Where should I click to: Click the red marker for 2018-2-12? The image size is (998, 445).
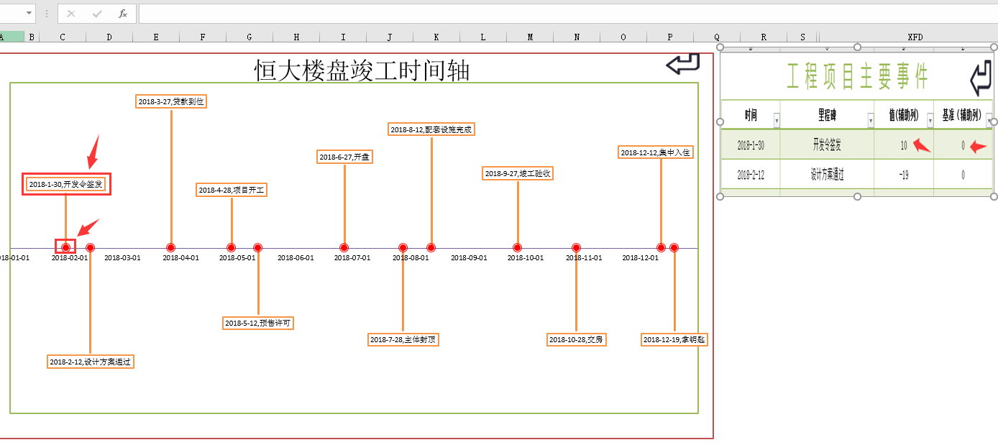pos(90,247)
